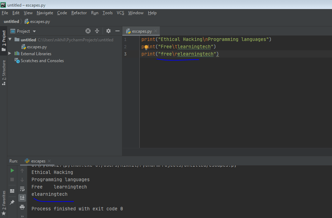Image resolution: width=332 pixels, height=218 pixels.
Task: Place cursor in Free\tlearningtech print line
Action: click(x=178, y=47)
